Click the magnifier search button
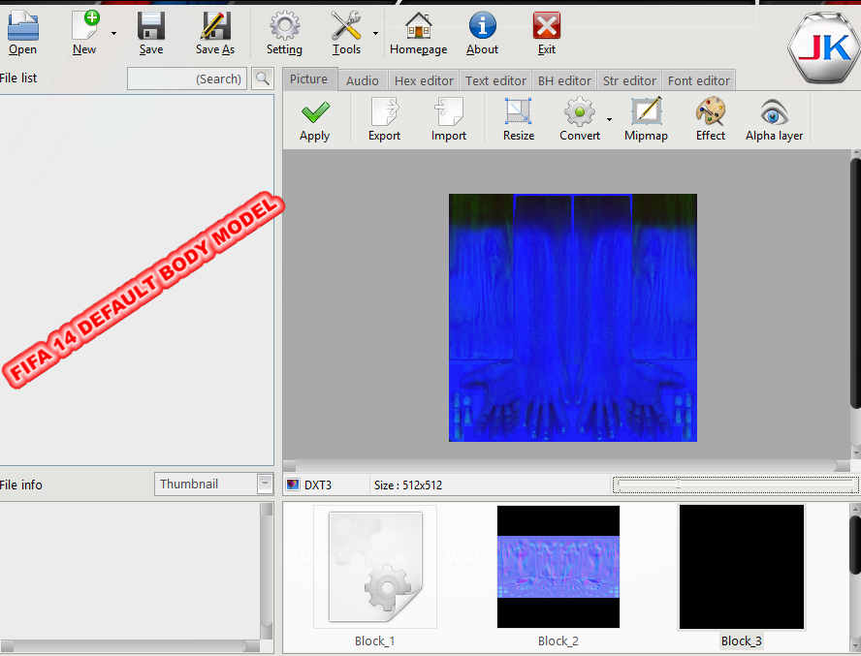The width and height of the screenshot is (861, 656). (263, 78)
